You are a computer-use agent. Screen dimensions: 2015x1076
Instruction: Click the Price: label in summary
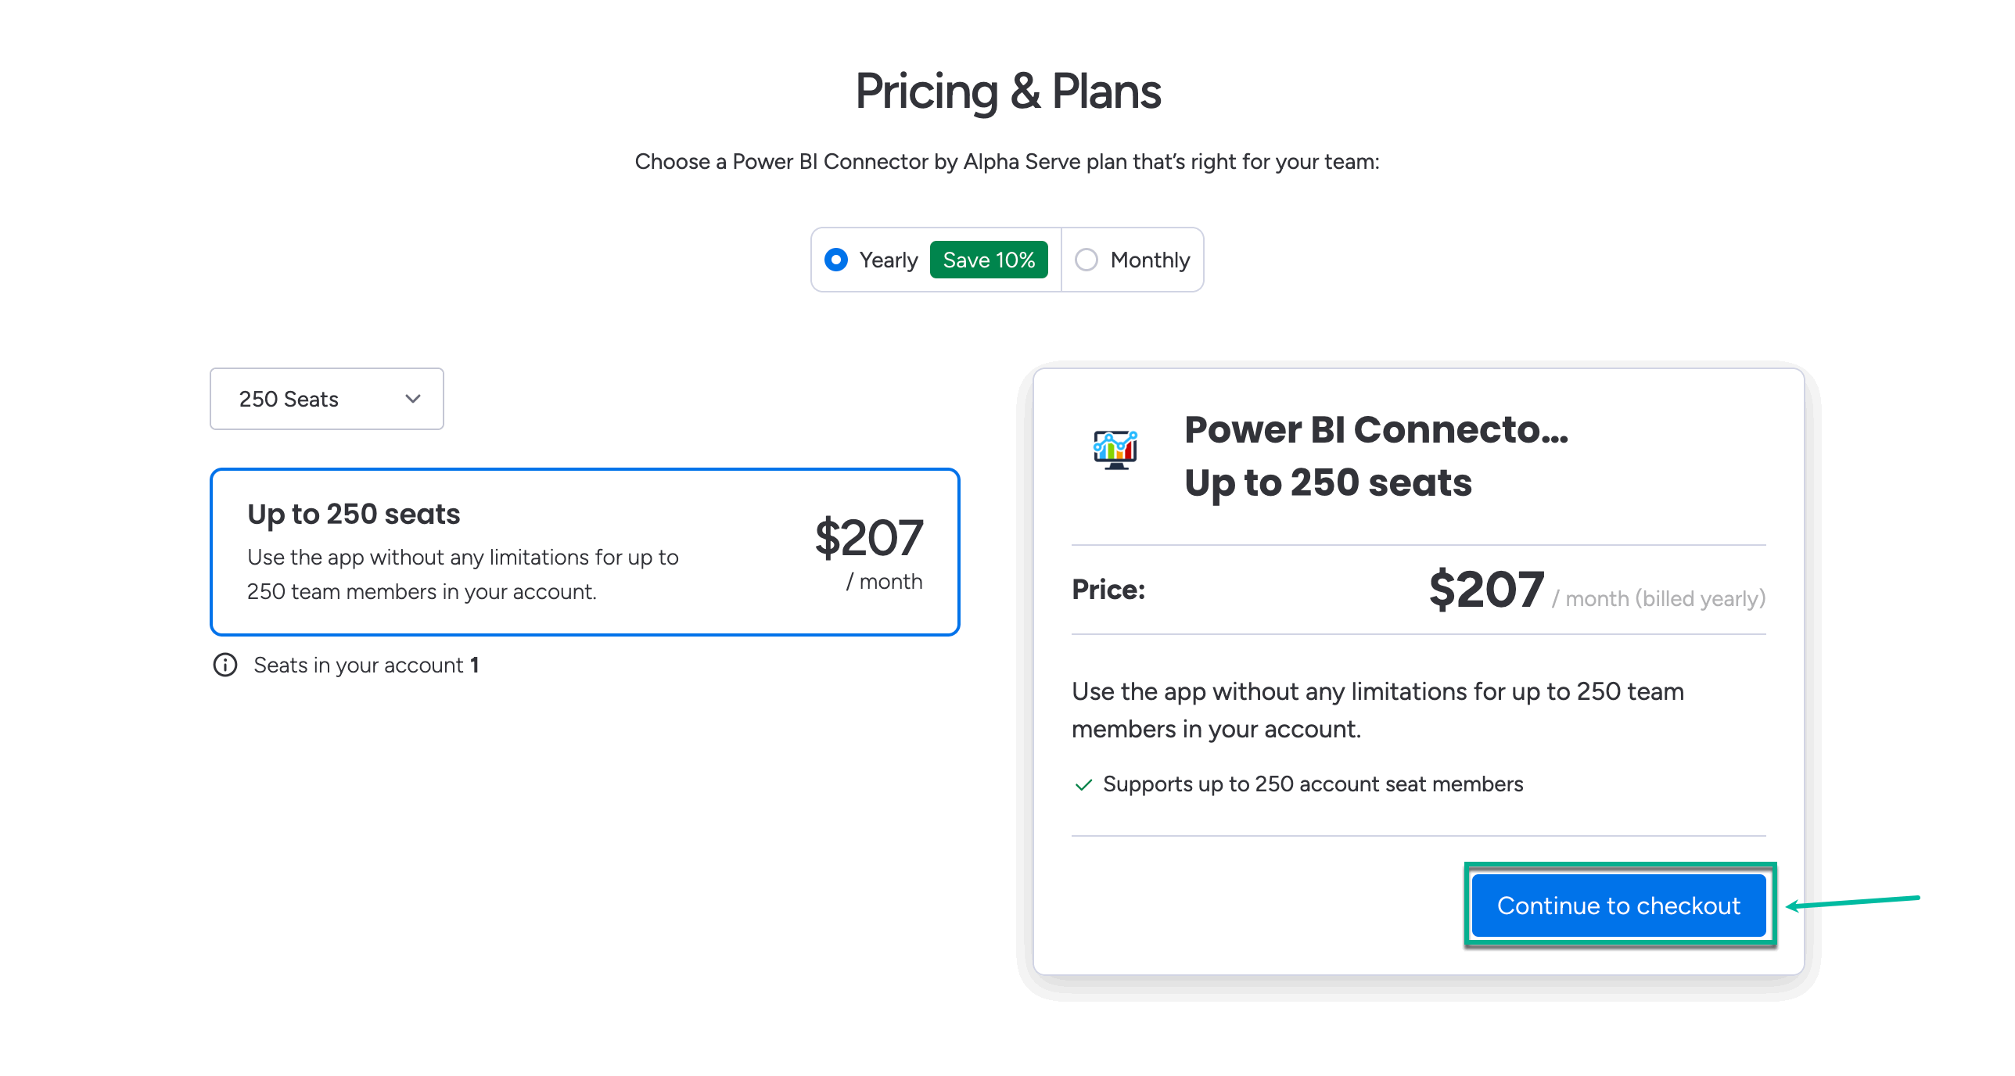tap(1108, 590)
